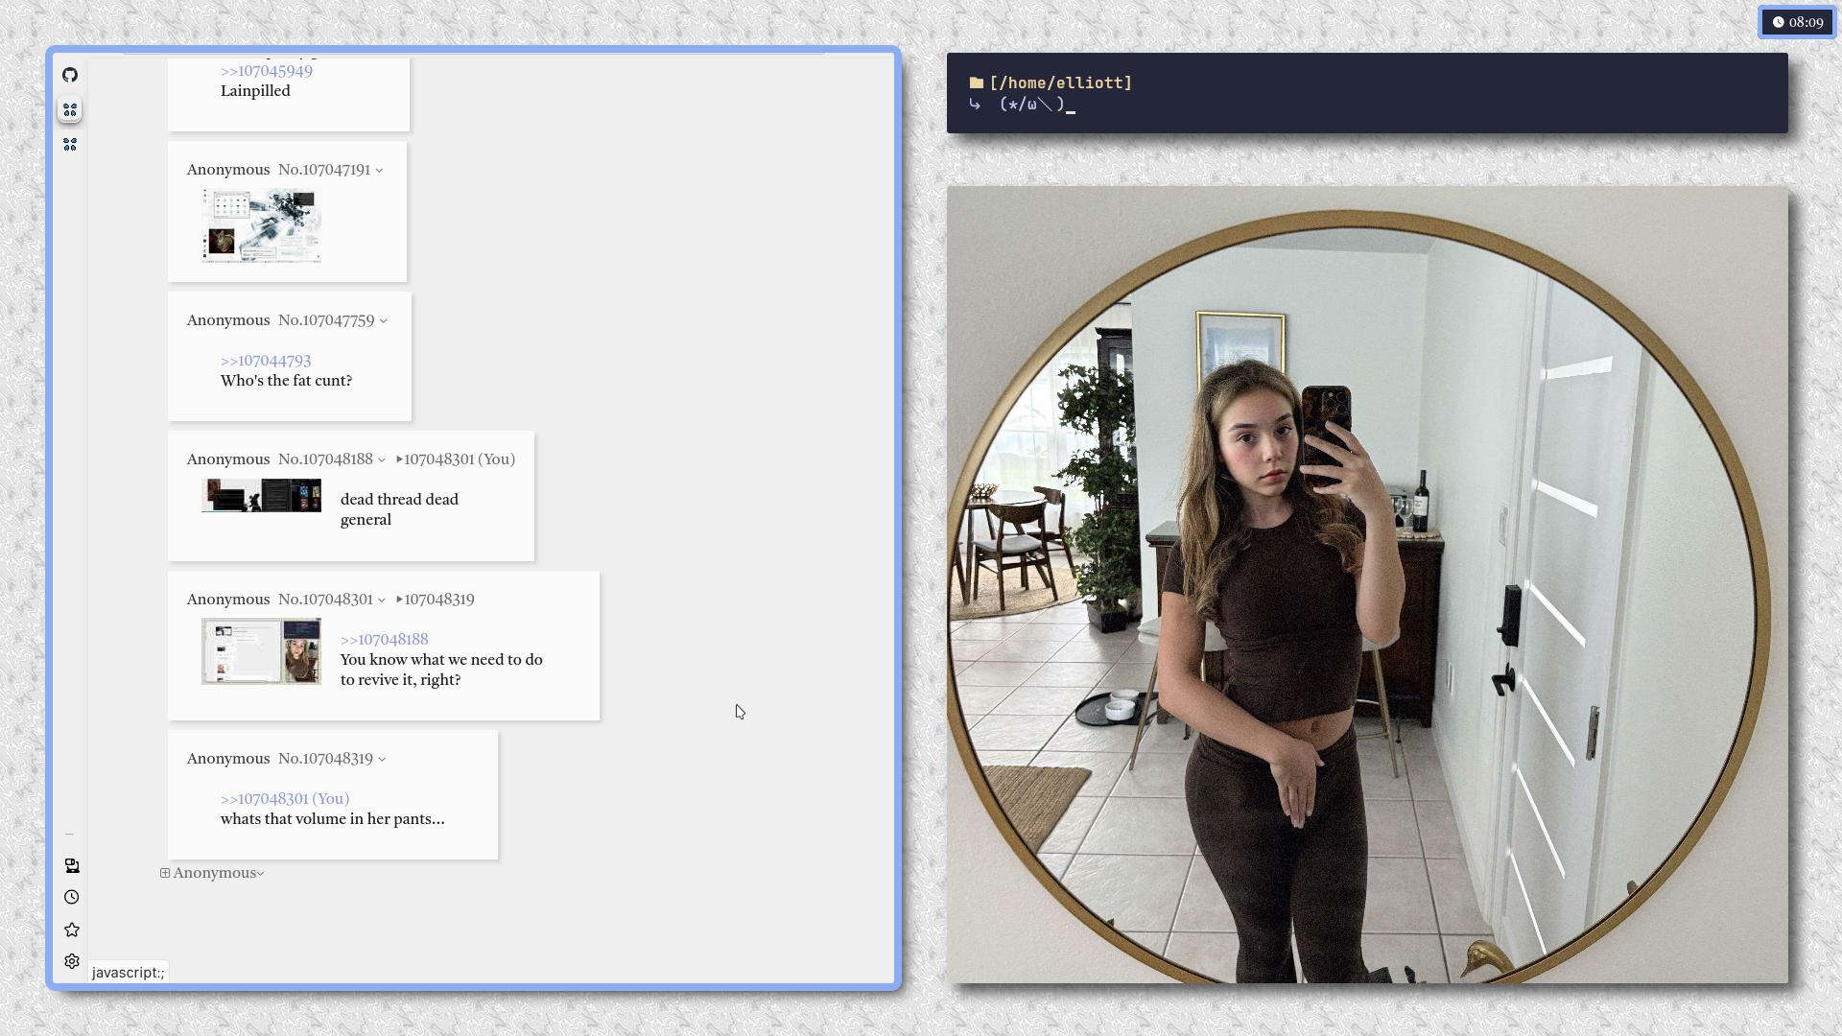Open the GitHub tab in the sidebar
The image size is (1842, 1036).
pyautogui.click(x=70, y=75)
